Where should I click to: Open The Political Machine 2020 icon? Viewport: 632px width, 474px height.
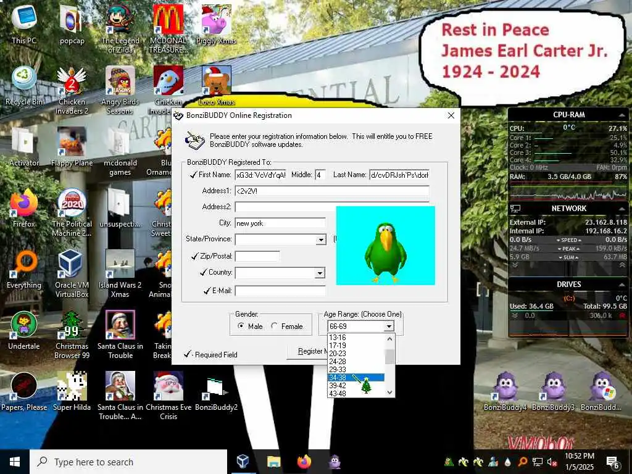pos(72,213)
